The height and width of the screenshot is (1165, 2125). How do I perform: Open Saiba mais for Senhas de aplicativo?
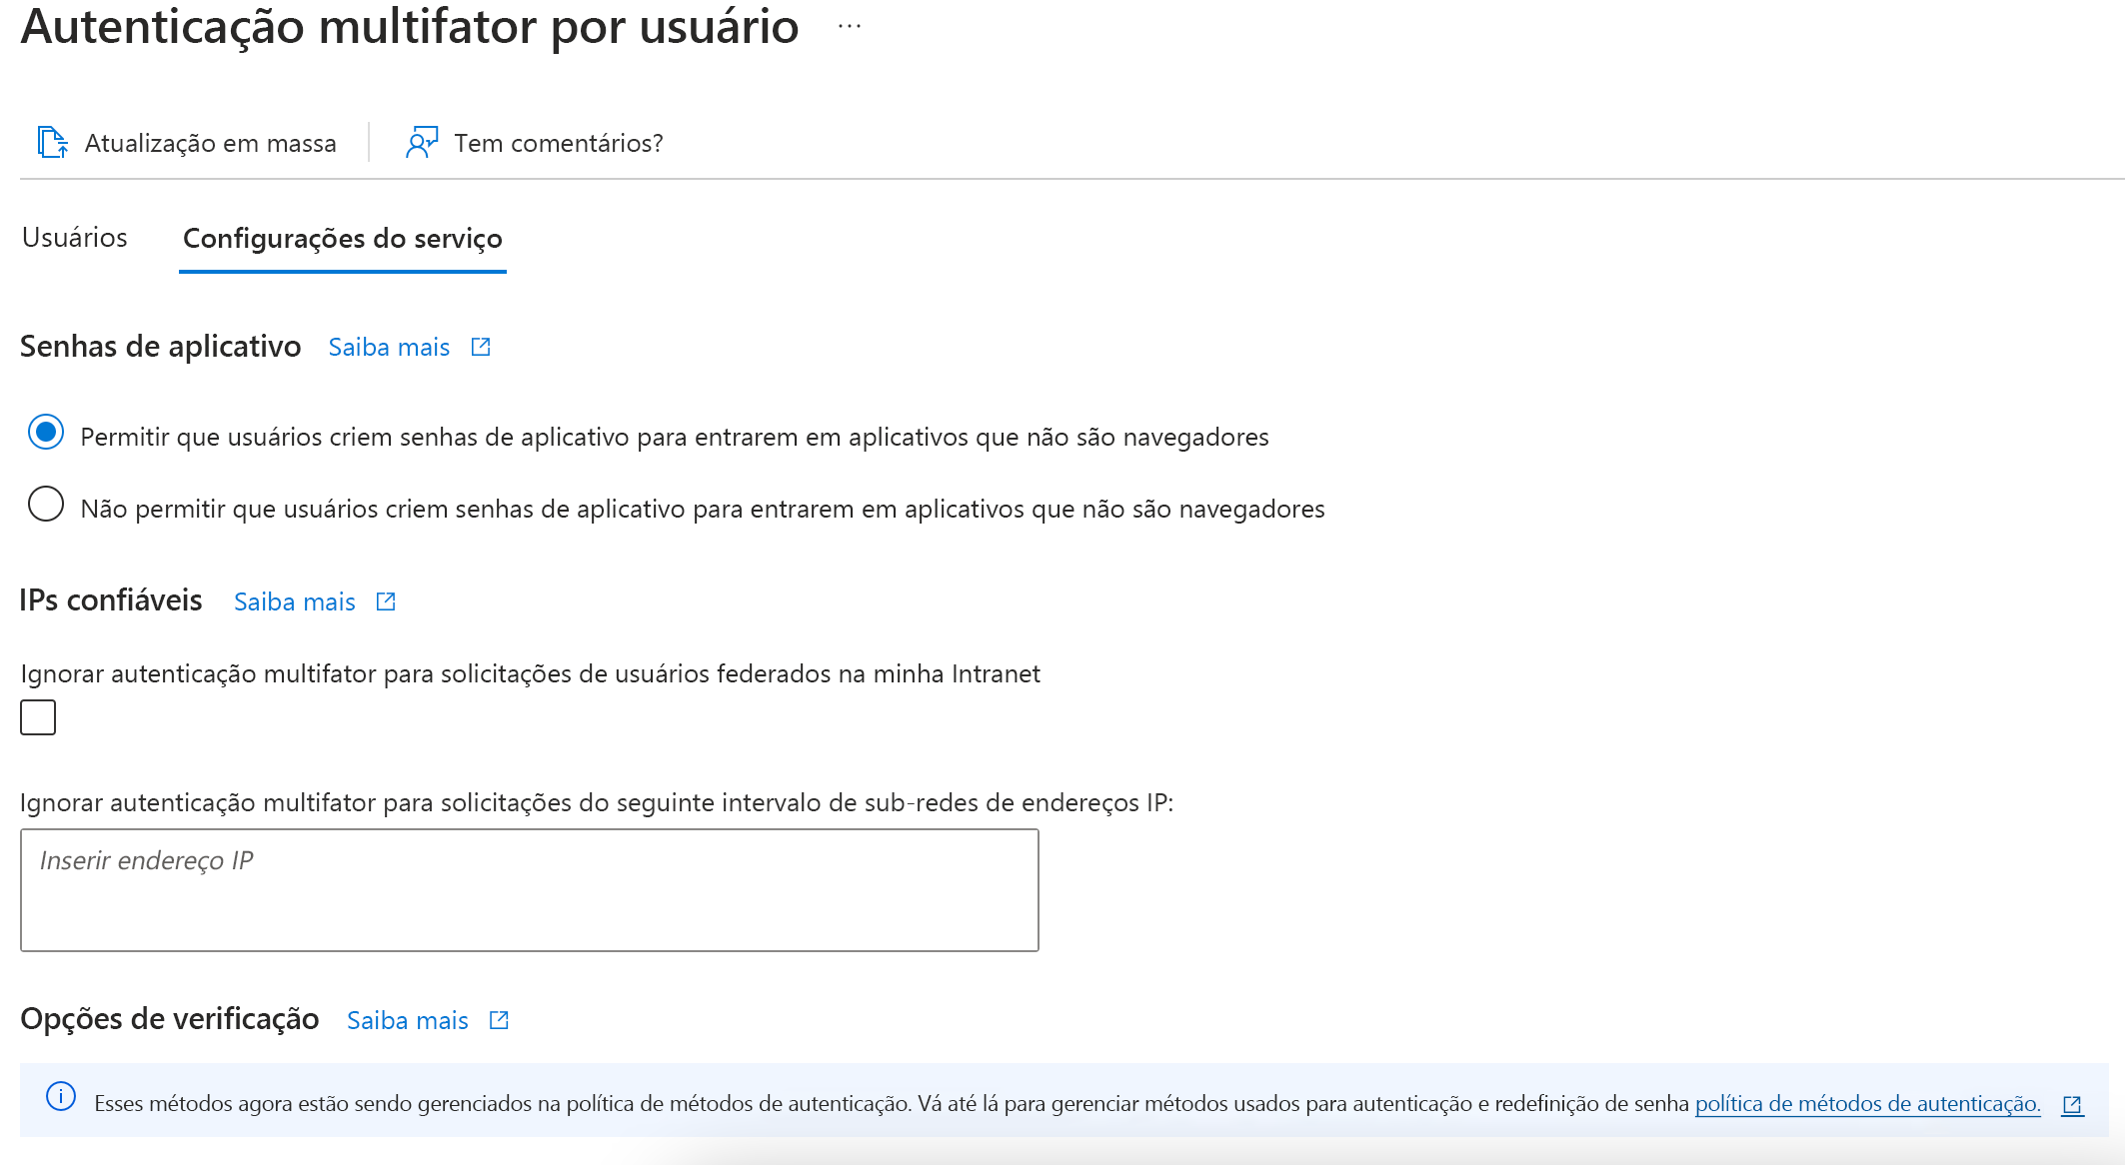tap(389, 348)
